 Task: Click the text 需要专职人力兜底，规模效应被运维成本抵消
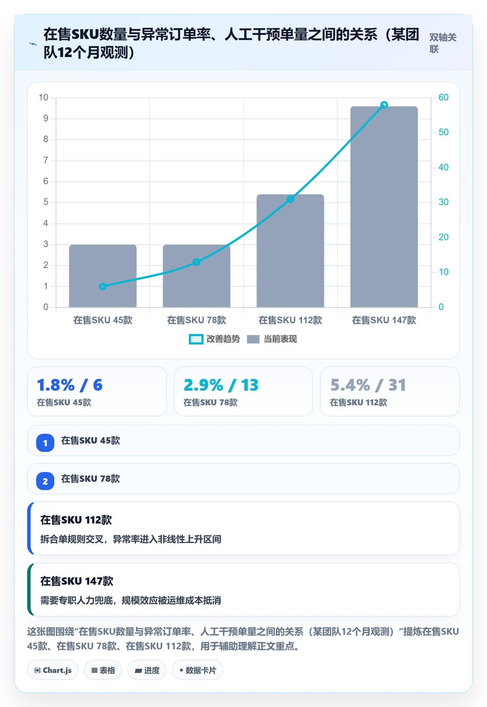coord(131,600)
